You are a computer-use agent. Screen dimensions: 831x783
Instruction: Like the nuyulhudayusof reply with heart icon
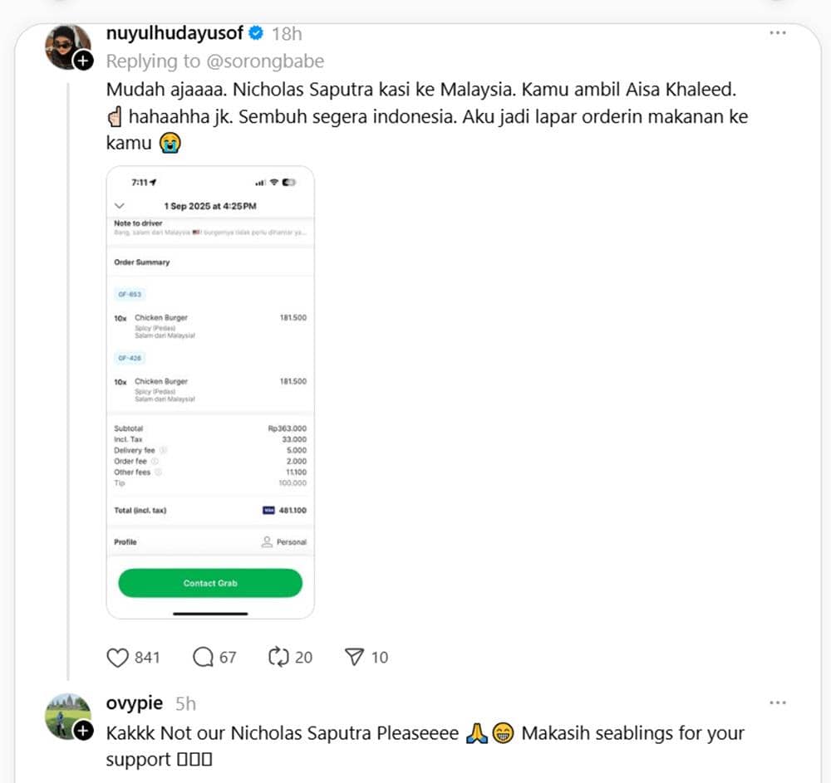pyautogui.click(x=117, y=658)
